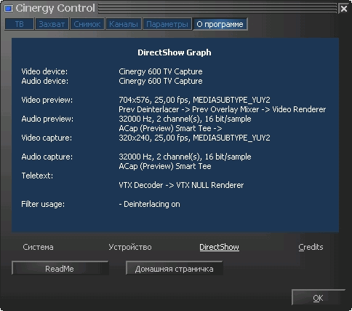Click the Teletext label
The height and width of the screenshot is (311, 352).
(x=37, y=176)
